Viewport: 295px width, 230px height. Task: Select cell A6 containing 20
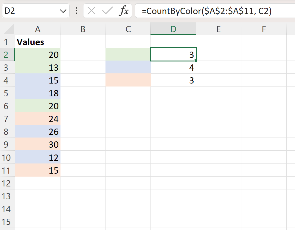[38, 106]
